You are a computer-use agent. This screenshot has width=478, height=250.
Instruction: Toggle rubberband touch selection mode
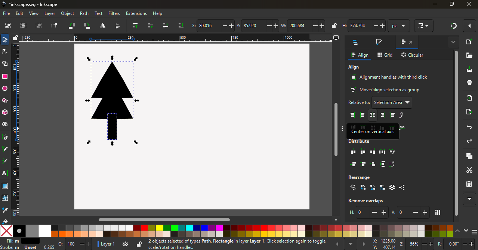[x=54, y=26]
